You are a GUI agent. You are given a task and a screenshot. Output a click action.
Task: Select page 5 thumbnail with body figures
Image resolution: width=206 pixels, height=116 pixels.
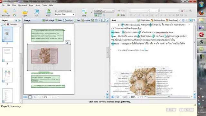coord(7,75)
